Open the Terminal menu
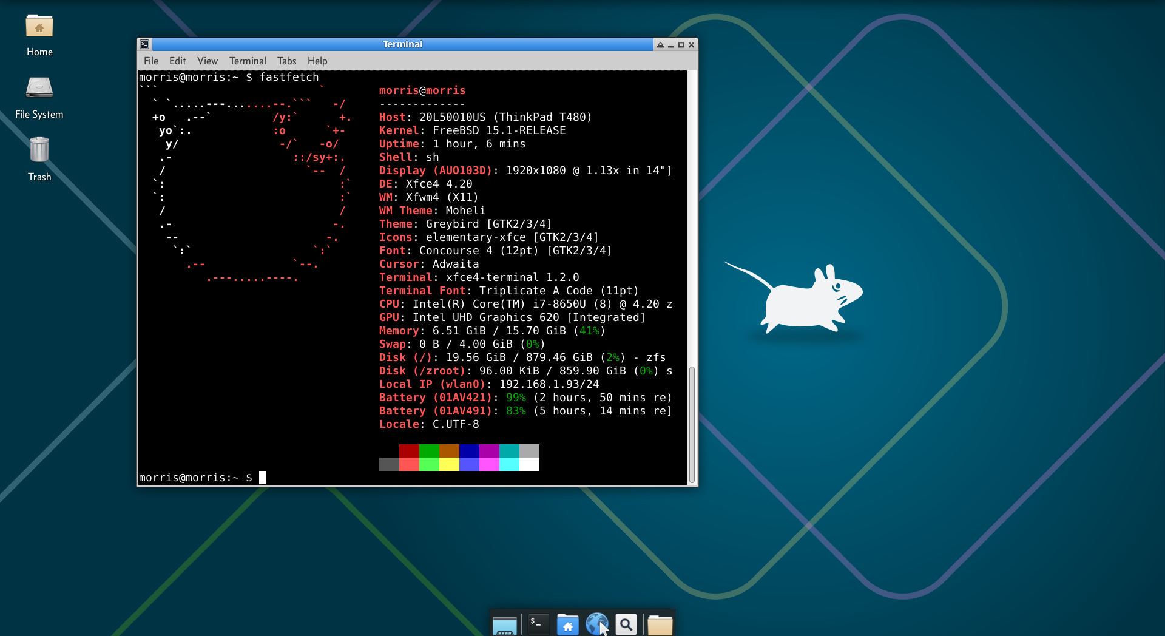The width and height of the screenshot is (1165, 636). 248,61
